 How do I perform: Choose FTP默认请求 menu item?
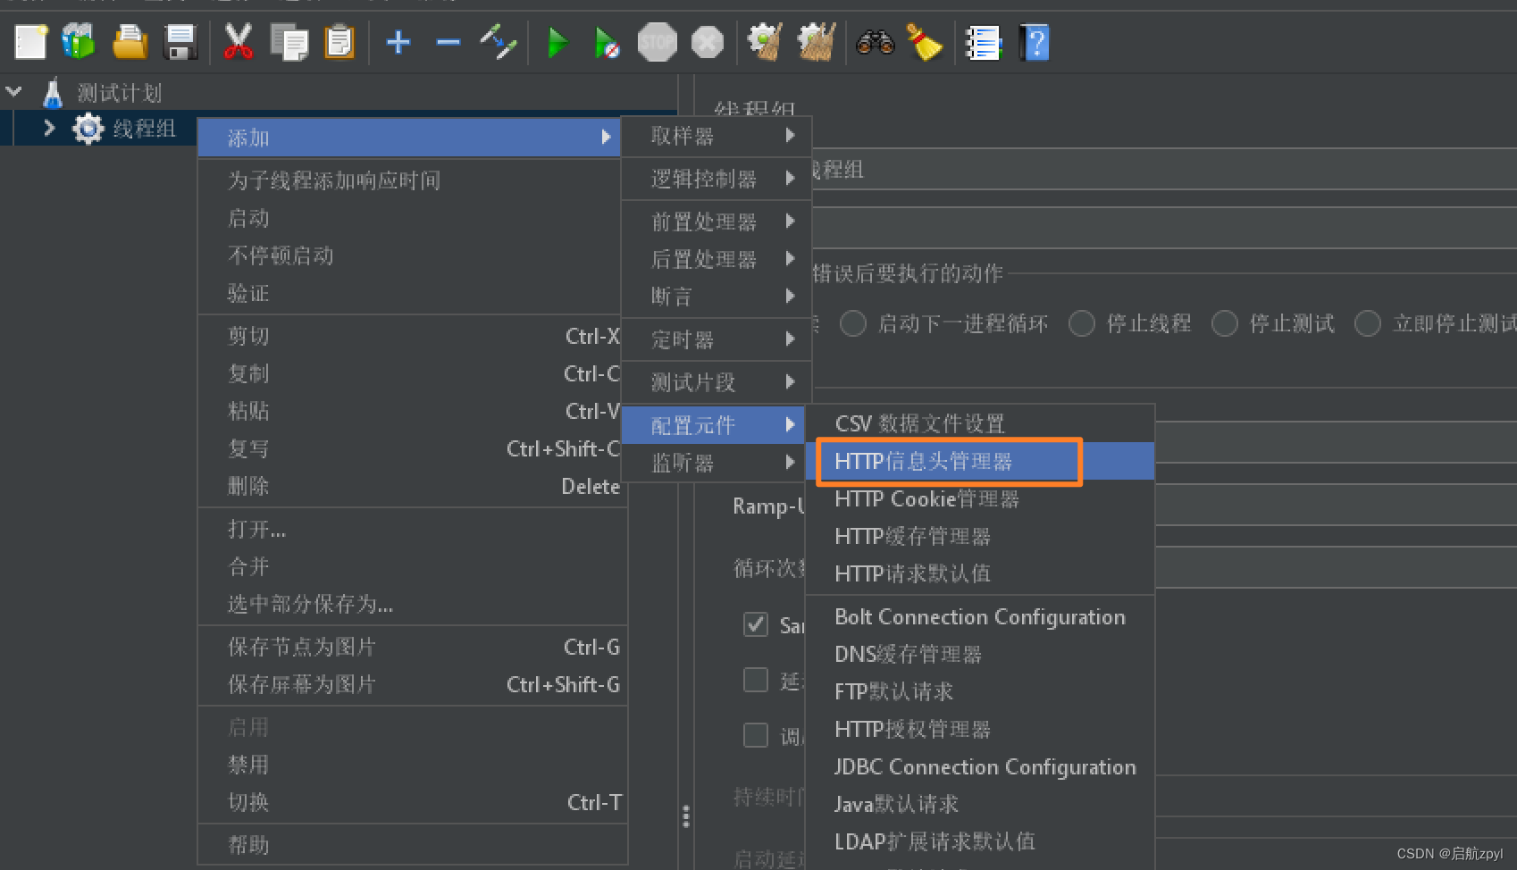point(980,691)
